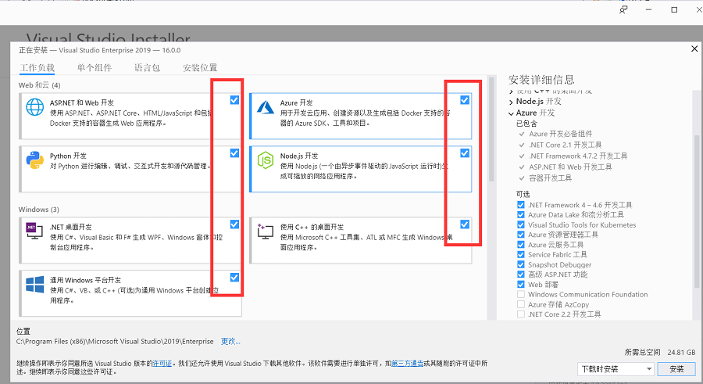This screenshot has width=703, height=384.
Task: Uncheck the Azure Data Lake tools option
Action: click(x=521, y=215)
